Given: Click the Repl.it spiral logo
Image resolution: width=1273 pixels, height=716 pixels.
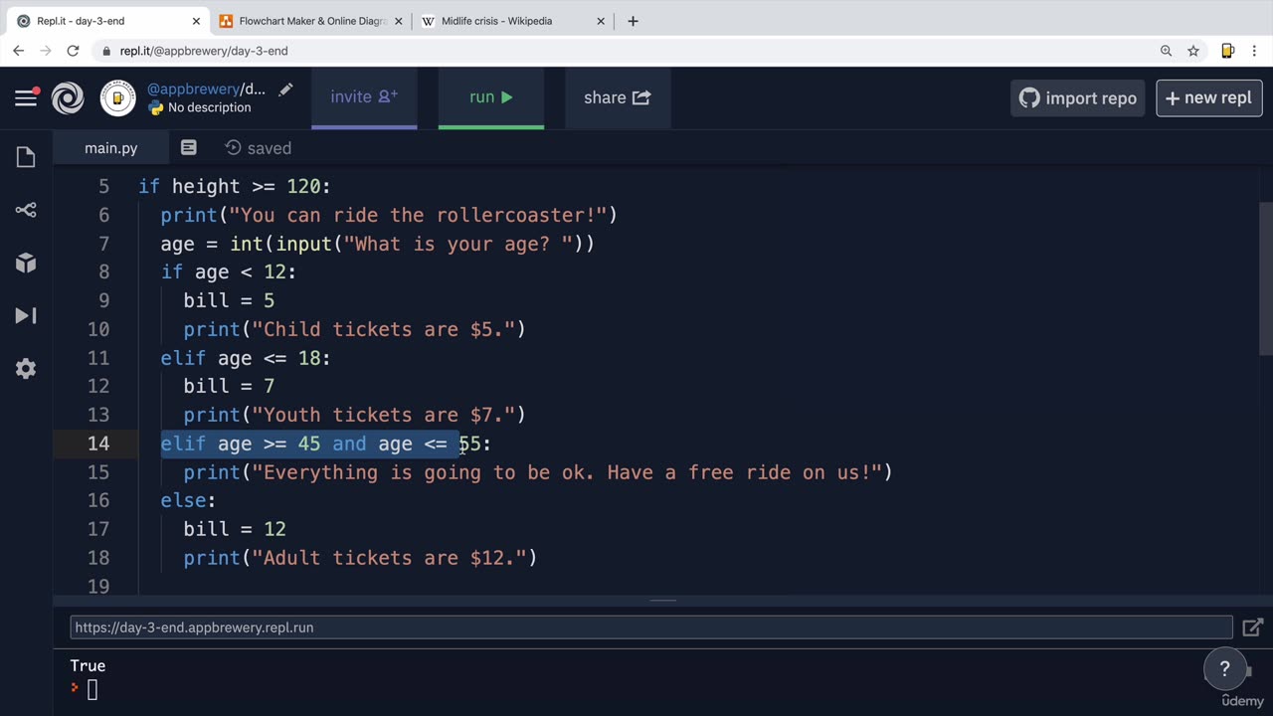Looking at the screenshot, I should pyautogui.click(x=68, y=97).
